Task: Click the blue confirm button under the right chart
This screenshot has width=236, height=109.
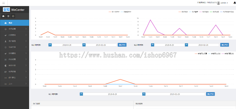Action: (x=224, y=45)
